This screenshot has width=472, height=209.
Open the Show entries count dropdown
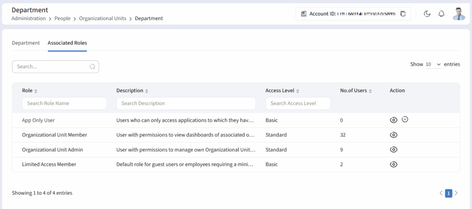433,65
